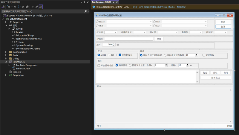Collapse the FrmMain.cs tree node
This screenshot has width=239, height=135.
(6, 62)
